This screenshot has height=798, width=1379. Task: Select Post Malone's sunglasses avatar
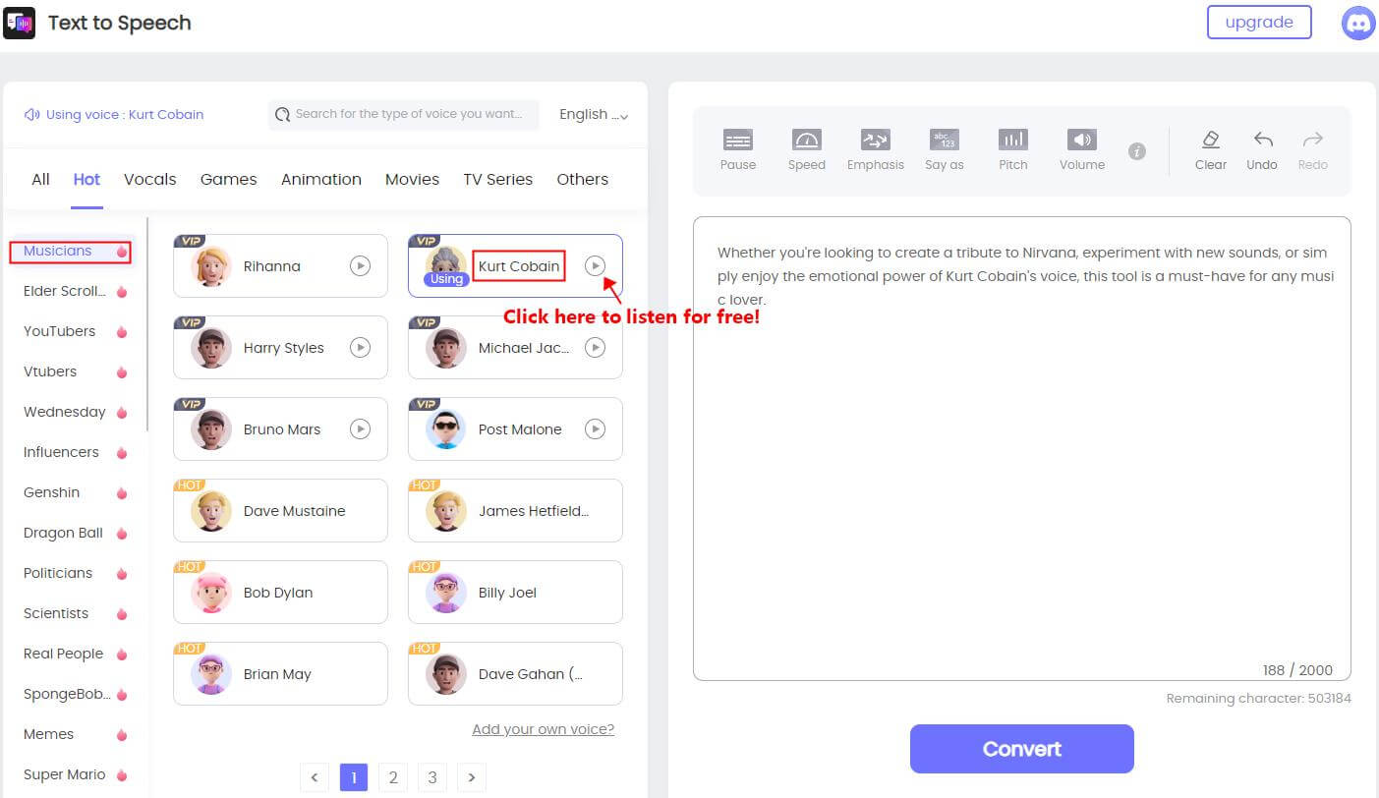[446, 429]
